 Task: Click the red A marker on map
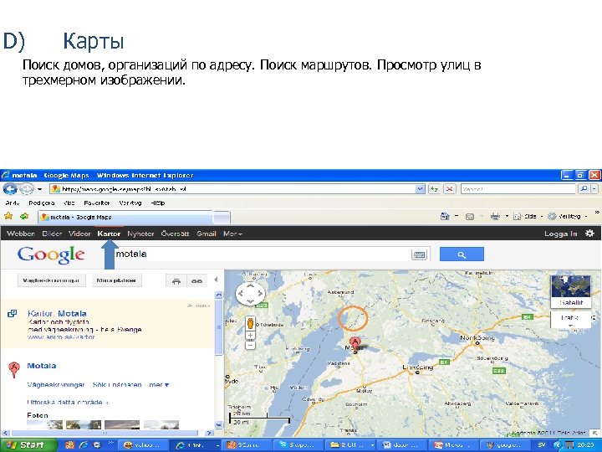pos(355,344)
